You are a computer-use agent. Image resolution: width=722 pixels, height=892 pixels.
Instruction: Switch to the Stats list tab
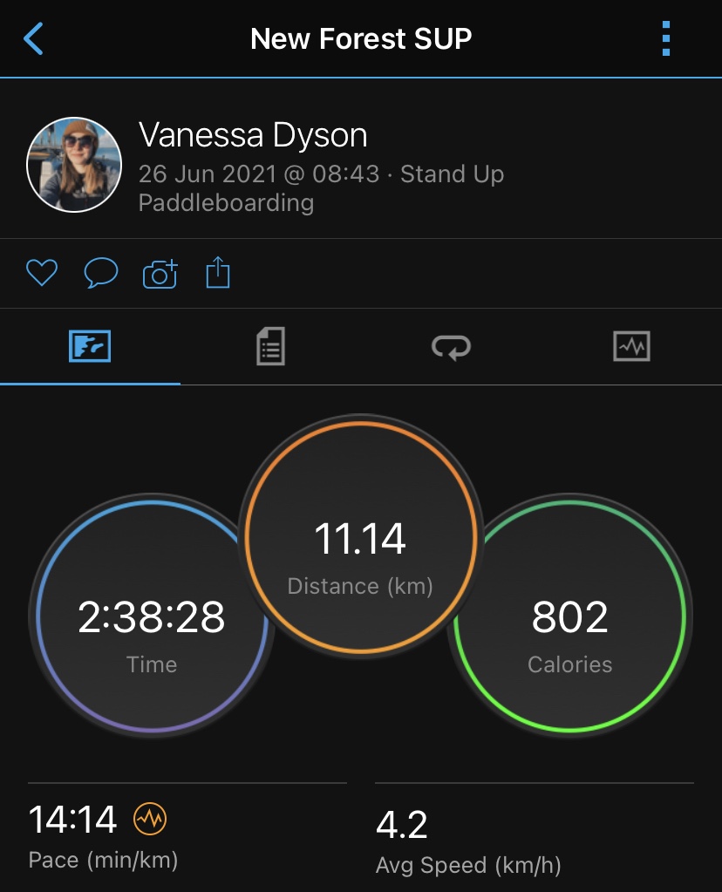(x=270, y=347)
